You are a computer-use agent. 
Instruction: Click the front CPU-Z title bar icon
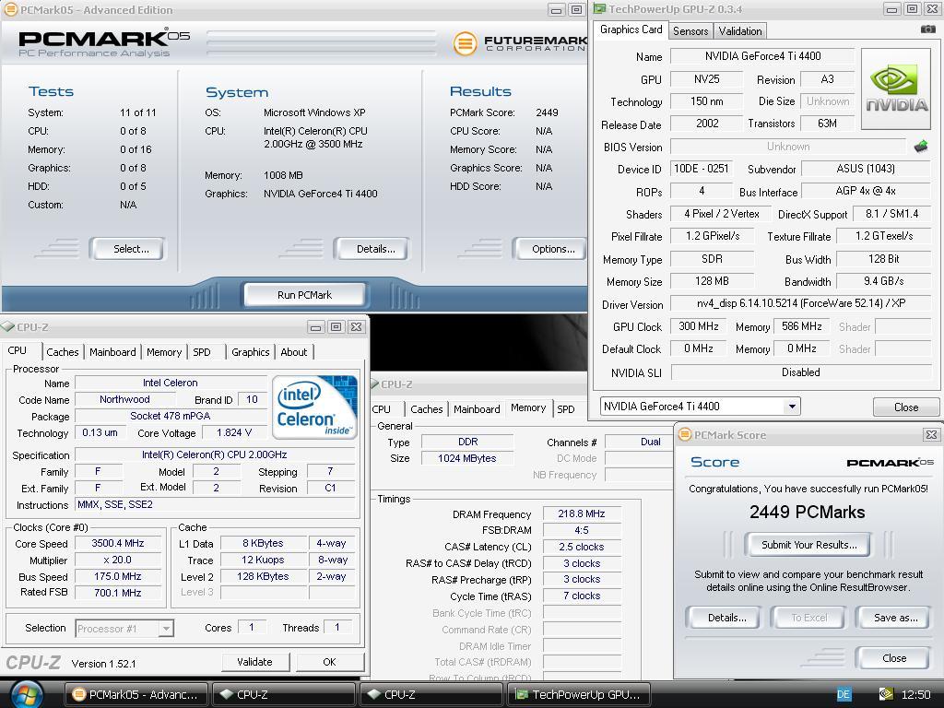pos(7,327)
